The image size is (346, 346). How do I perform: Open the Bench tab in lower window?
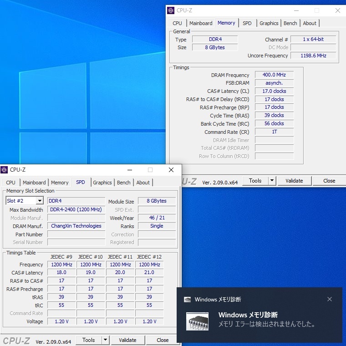click(x=124, y=183)
